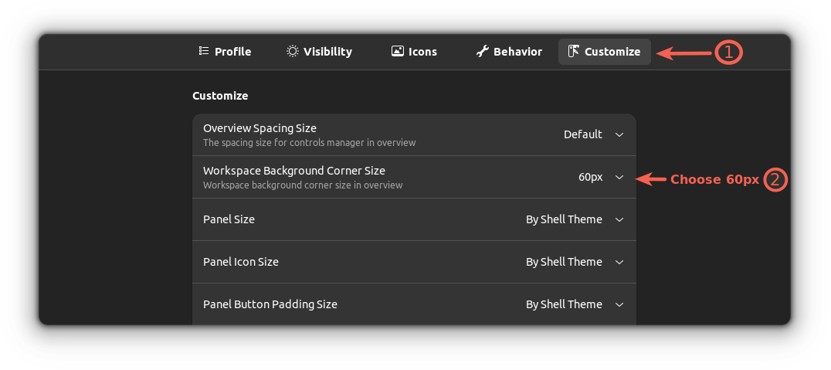Click the red circled number 1 marker

(x=728, y=53)
